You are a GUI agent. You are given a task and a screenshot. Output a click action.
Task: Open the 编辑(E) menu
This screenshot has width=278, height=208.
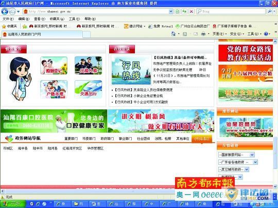click(24, 19)
